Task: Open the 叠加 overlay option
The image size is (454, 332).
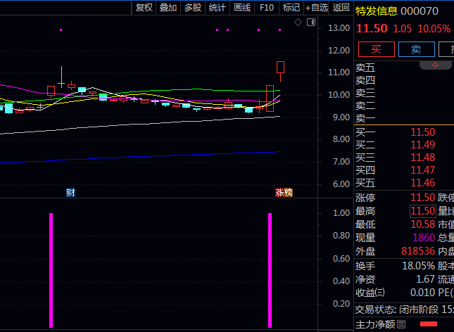Action: (x=168, y=8)
